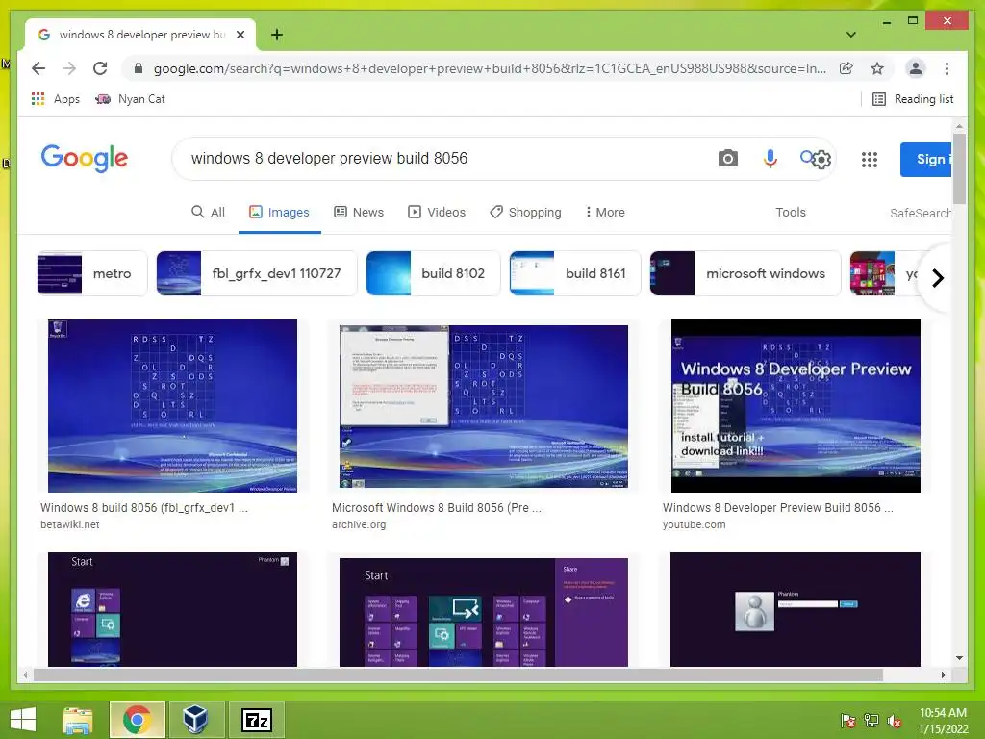
Task: Go back with the browser back arrow
Action: click(38, 68)
